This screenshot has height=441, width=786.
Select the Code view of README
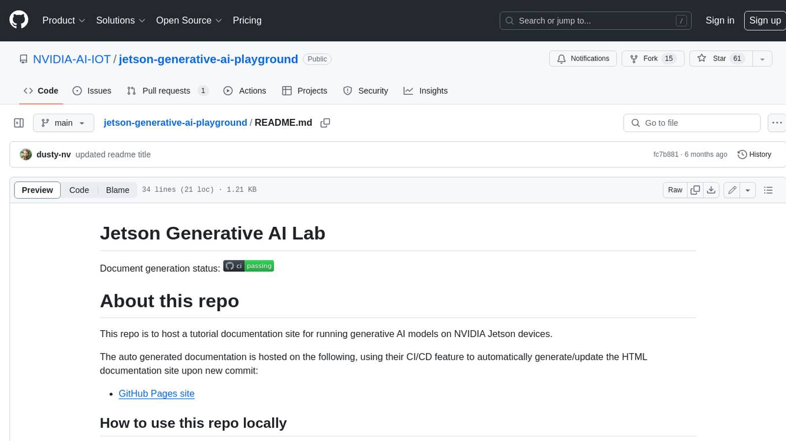coord(79,190)
